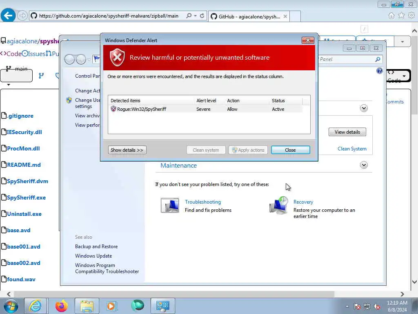Click the Close button in Defender alert

pos(290,150)
